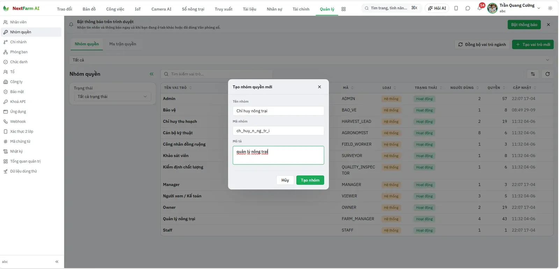Viewport: 559px width, 269px height.
Task: Expand the Tất cả filter dropdown
Action: pyautogui.click(x=311, y=60)
